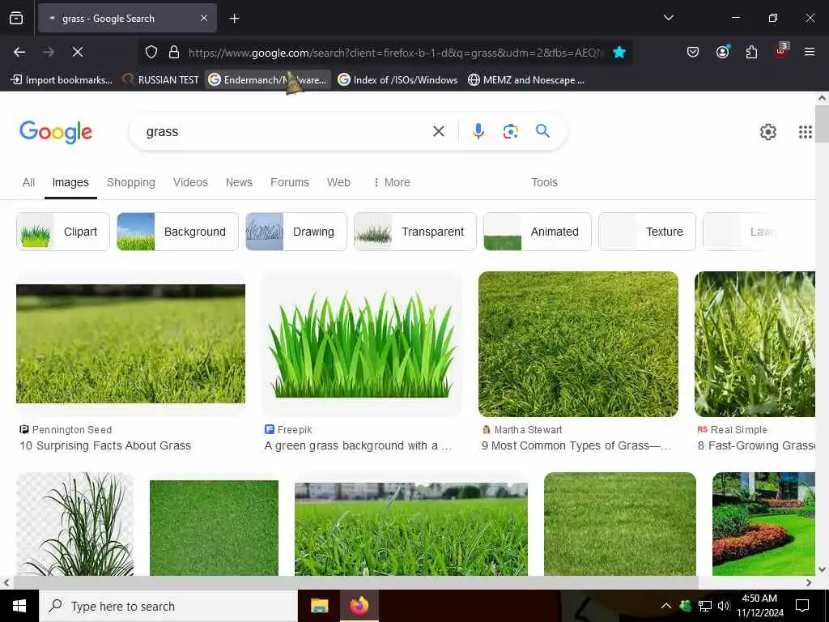Open tracking protection shield icon
This screenshot has width=829, height=622.
point(151,52)
